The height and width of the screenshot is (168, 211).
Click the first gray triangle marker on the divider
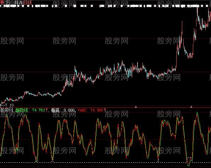click(136, 107)
